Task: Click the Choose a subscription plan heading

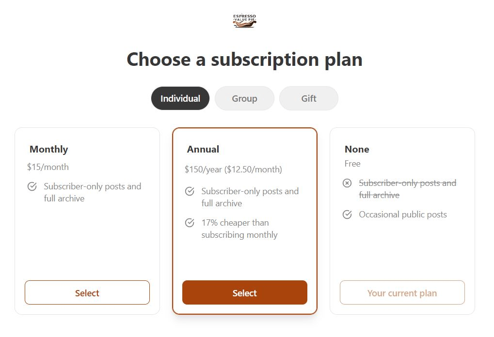Action: coord(244,59)
